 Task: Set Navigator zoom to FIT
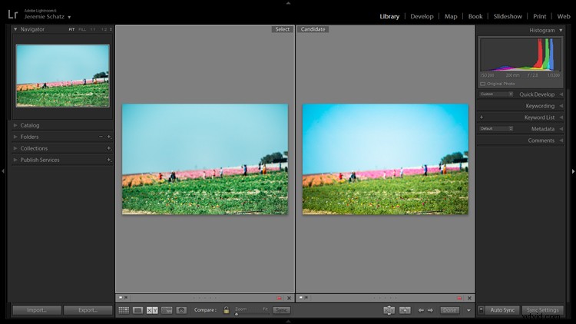click(71, 29)
